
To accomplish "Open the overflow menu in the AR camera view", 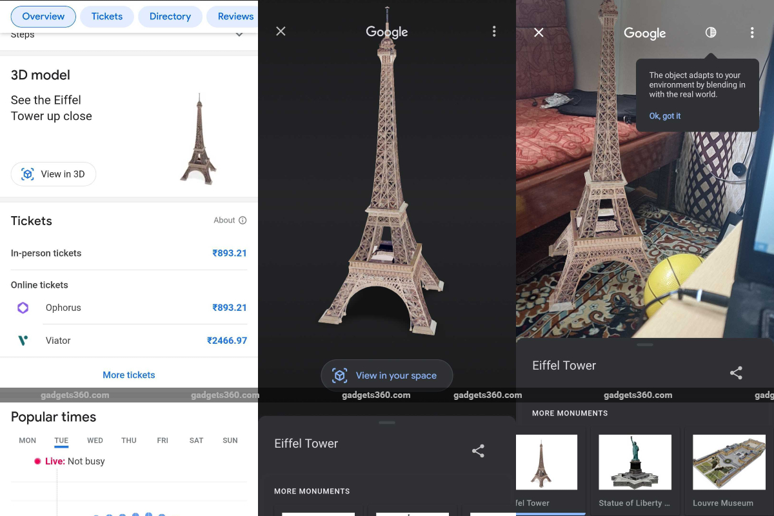I will click(x=753, y=32).
